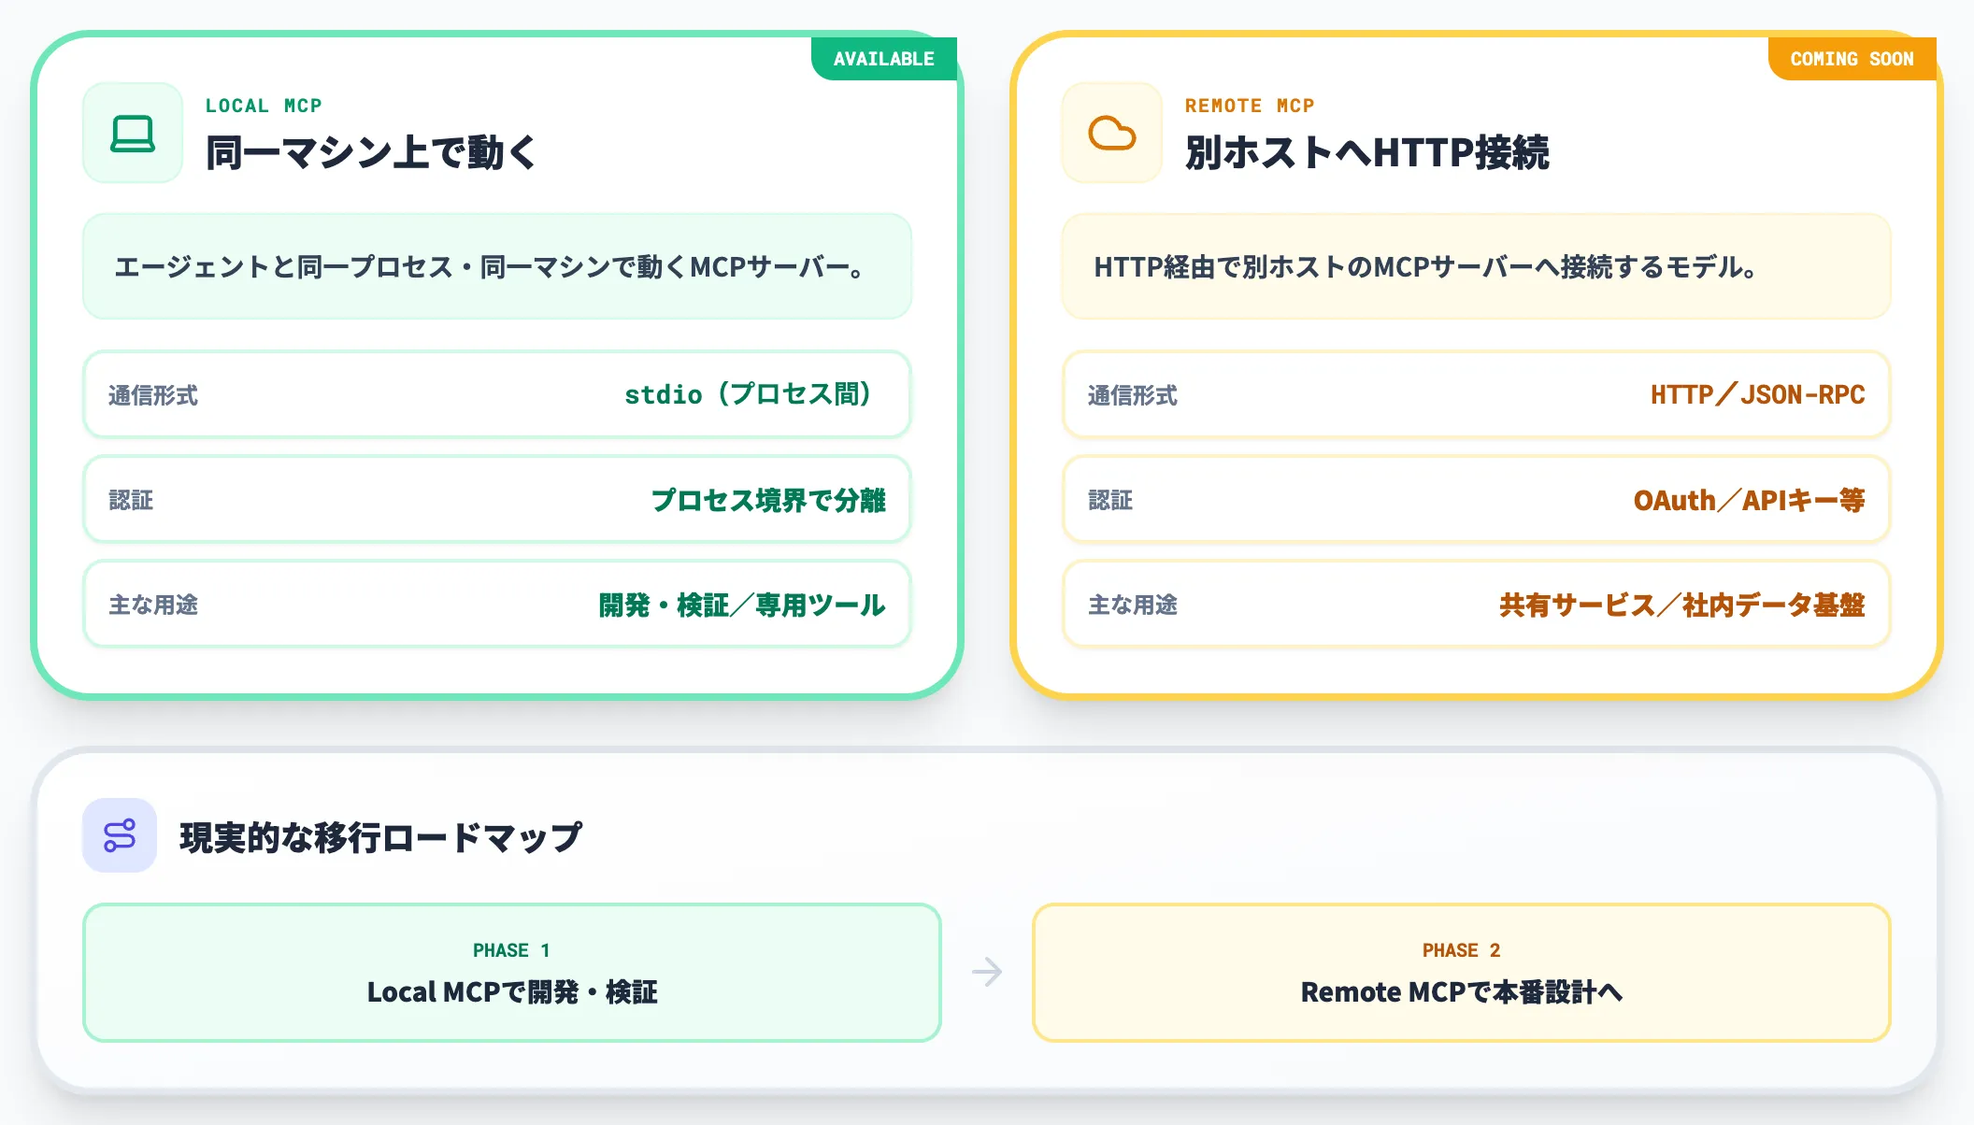Select the PHASE 1 Local MCP box

[x=512, y=972]
